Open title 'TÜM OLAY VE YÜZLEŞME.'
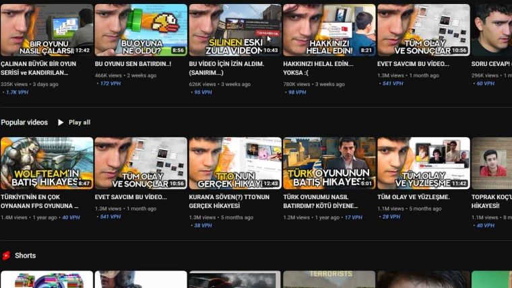 (x=414, y=197)
